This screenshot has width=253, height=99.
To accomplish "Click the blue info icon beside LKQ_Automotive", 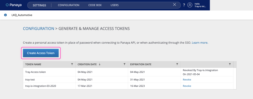I will tap(6, 15).
